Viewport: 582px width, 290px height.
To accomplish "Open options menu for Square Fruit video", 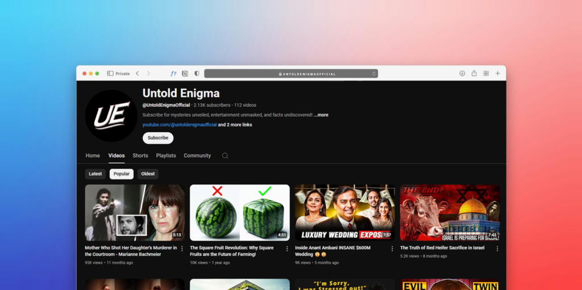I will [287, 249].
